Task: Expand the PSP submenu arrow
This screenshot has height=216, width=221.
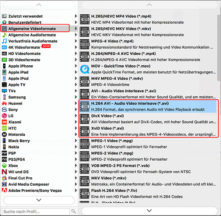Action: click(x=76, y=153)
